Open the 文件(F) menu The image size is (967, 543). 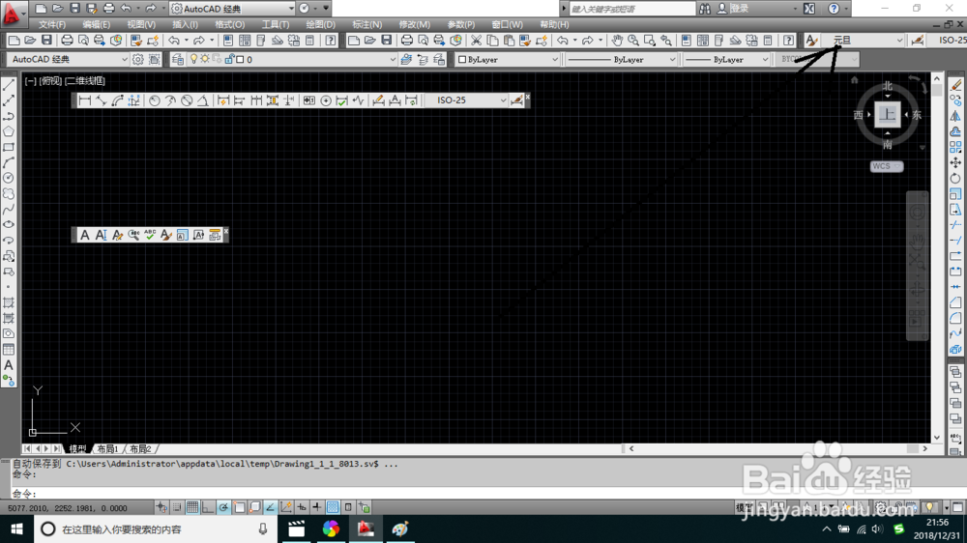[52, 25]
